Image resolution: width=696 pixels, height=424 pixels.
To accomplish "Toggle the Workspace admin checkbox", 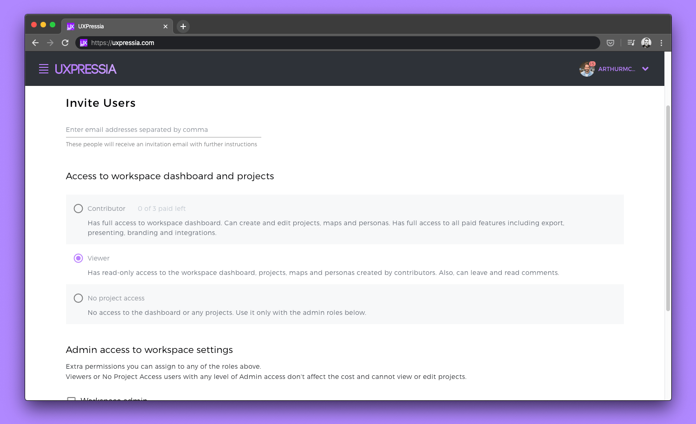I will (71, 398).
